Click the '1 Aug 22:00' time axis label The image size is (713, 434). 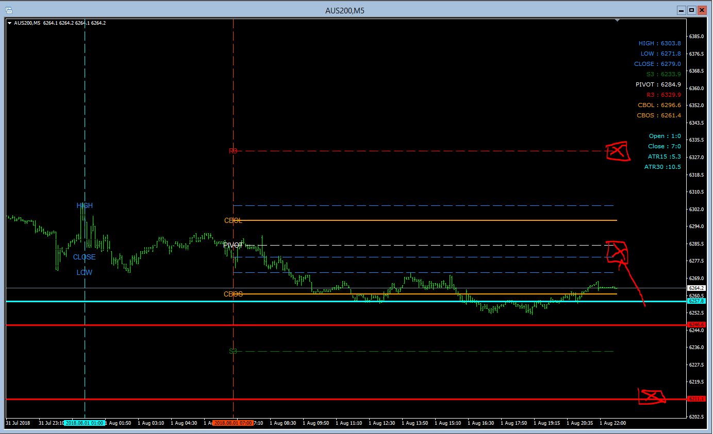coord(612,423)
